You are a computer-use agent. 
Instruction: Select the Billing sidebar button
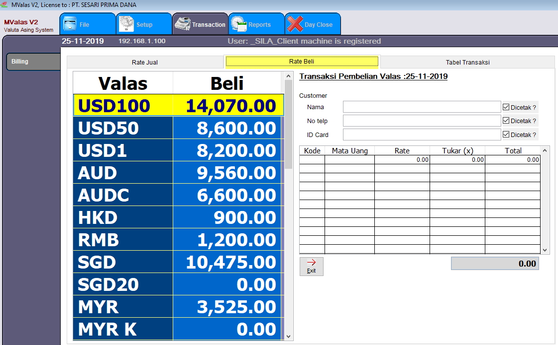pyautogui.click(x=33, y=62)
